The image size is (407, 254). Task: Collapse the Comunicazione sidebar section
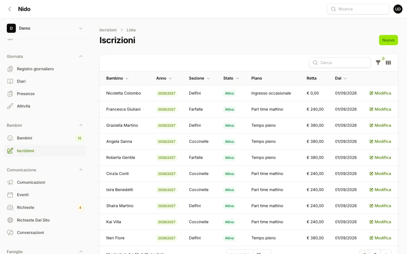[81, 170]
